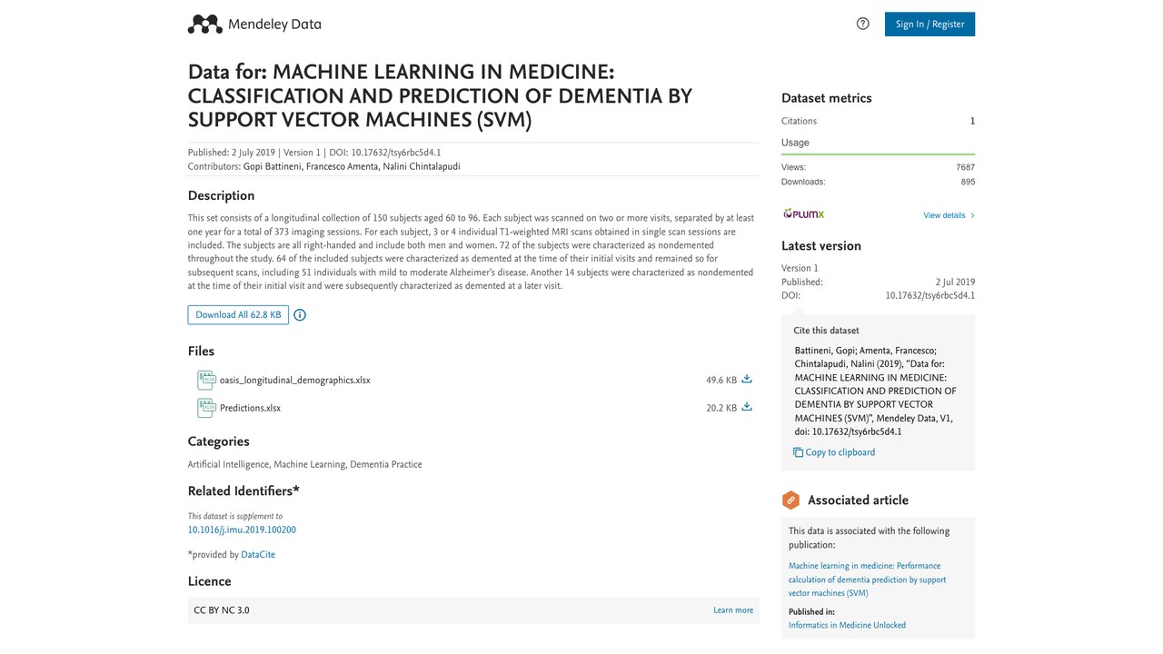1163x654 pixels.
Task: Expand PlumX View details
Action: pyautogui.click(x=949, y=215)
